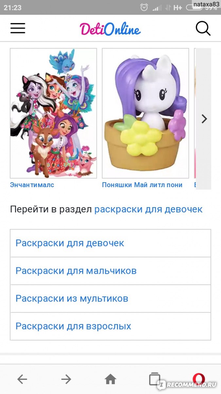Follow the Энчантималс caption link
Screen dimensions: 221x394
click(x=32, y=185)
